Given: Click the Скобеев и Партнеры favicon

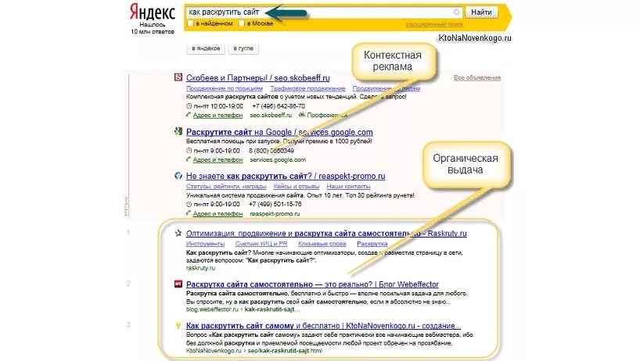Looking at the screenshot, I should pyautogui.click(x=178, y=77).
